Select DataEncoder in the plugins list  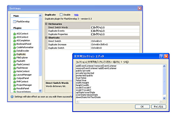pyautogui.click(x=23, y=51)
